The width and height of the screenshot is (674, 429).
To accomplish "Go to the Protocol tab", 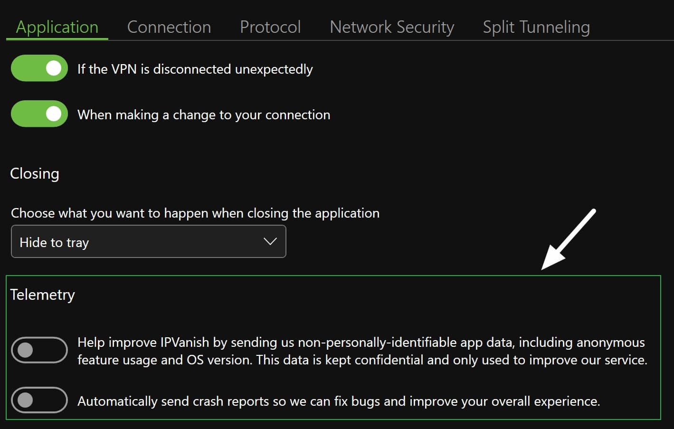I will [x=270, y=27].
